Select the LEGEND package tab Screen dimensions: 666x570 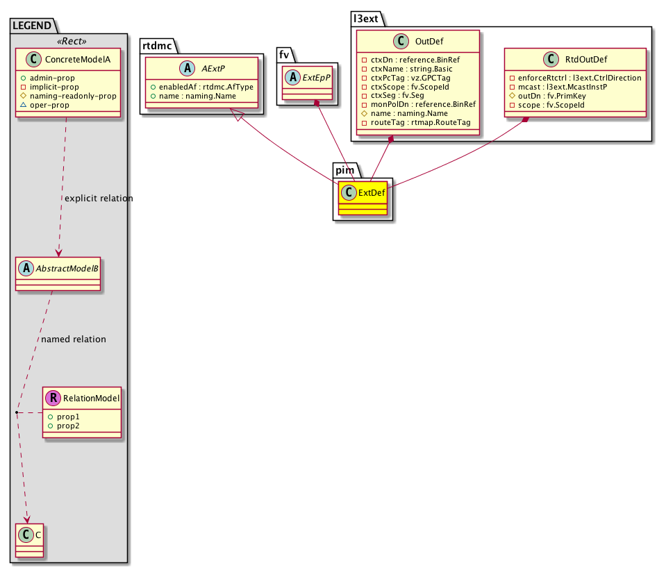coord(31,26)
